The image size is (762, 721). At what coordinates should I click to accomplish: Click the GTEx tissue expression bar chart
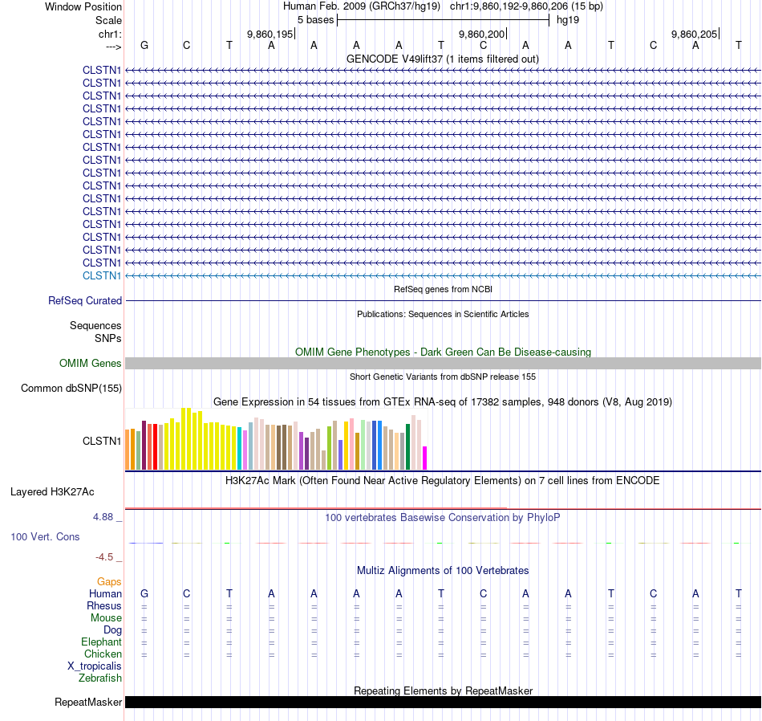pos(276,439)
